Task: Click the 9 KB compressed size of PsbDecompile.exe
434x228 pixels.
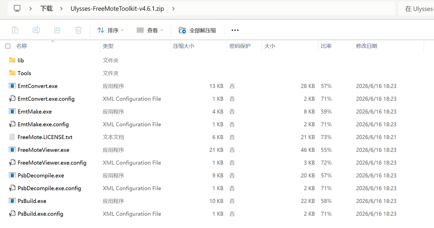Action: pyautogui.click(x=218, y=176)
